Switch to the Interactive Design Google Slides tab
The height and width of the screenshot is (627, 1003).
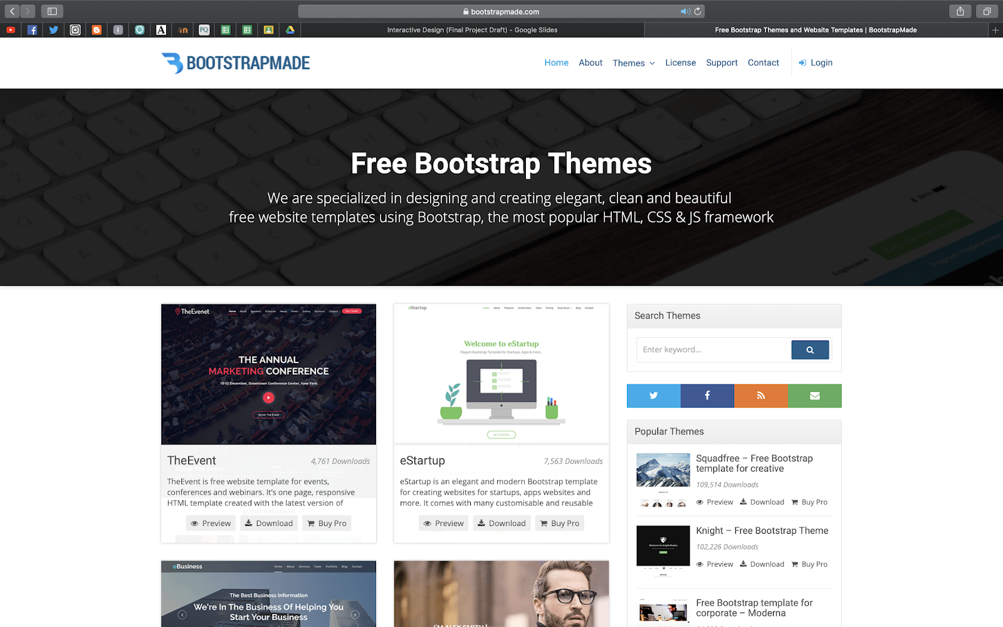pos(472,29)
